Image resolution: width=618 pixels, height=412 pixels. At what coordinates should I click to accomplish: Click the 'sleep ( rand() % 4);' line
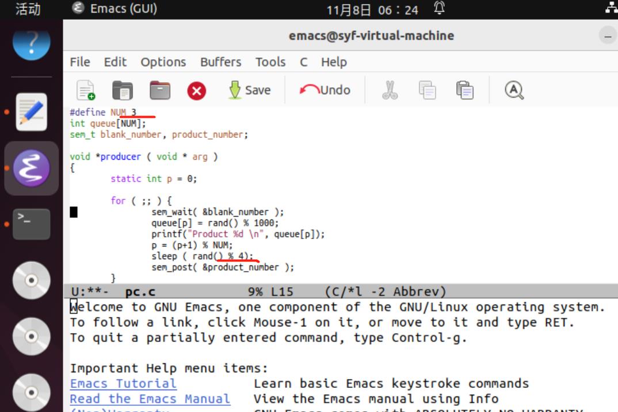pyautogui.click(x=203, y=256)
